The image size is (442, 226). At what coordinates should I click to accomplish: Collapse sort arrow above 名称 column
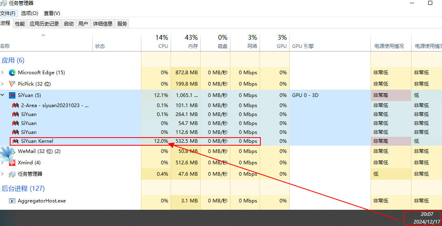point(43,35)
